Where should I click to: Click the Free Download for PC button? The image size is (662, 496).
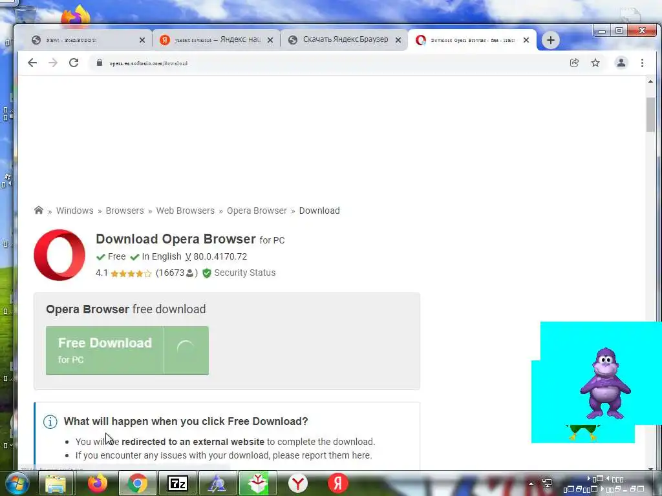coord(127,350)
